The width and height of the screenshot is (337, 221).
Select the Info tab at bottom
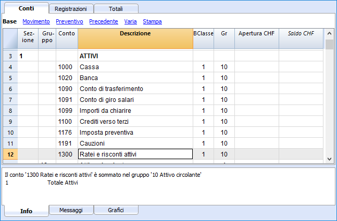(x=27, y=211)
